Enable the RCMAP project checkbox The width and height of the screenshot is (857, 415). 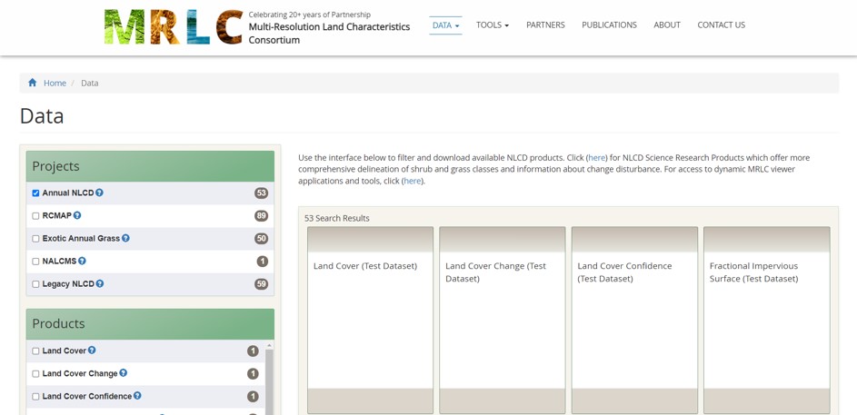35,216
